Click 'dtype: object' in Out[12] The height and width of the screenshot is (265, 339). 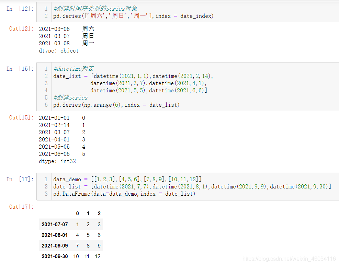(59, 51)
